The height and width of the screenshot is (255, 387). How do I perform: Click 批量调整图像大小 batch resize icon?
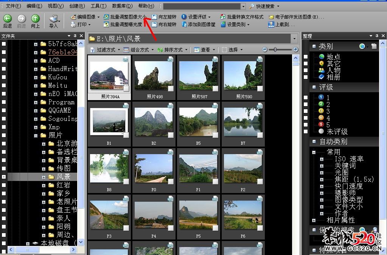click(107, 17)
